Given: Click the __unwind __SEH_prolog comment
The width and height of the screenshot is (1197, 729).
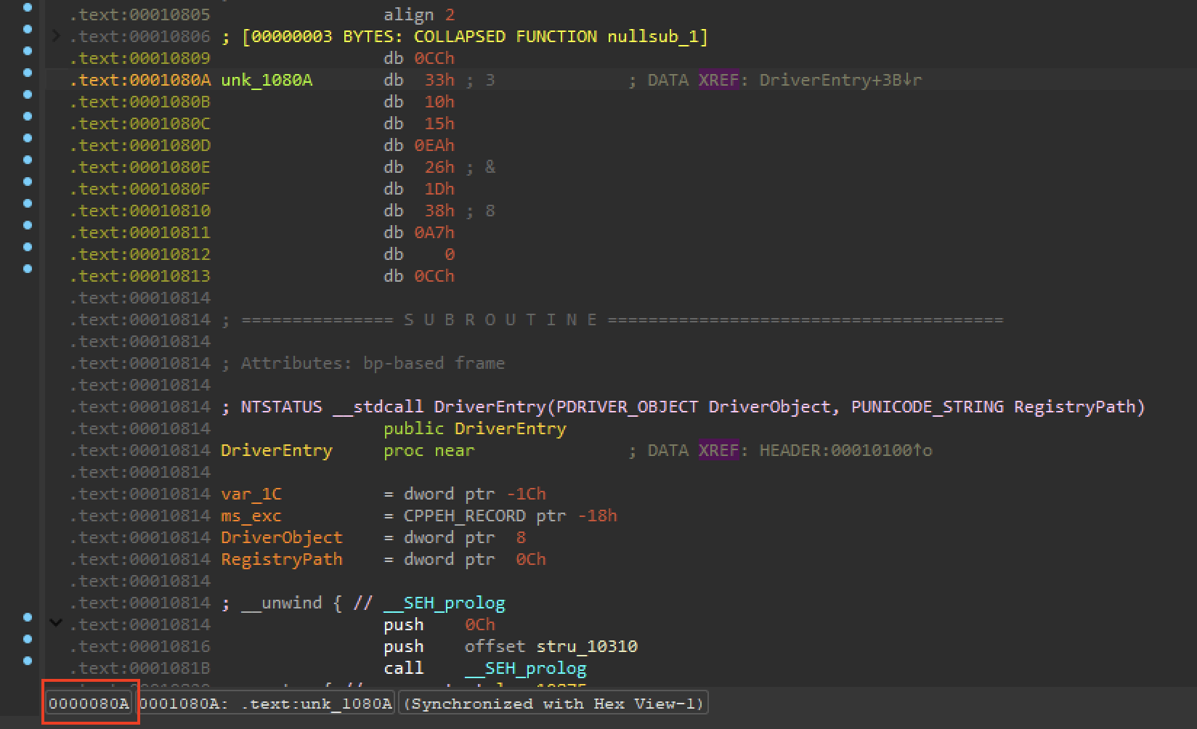Looking at the screenshot, I should (x=363, y=603).
